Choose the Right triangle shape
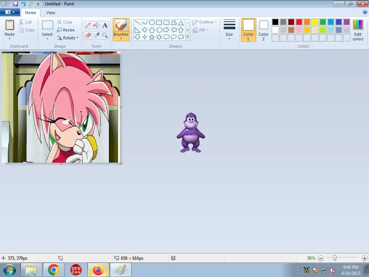This screenshot has width=369, height=277. point(138,30)
